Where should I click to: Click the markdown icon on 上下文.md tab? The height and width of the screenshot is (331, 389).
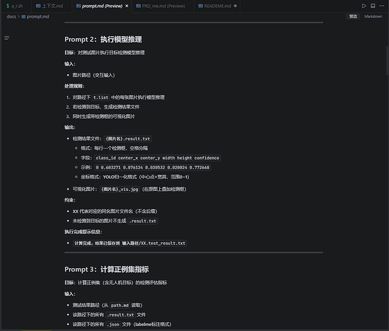39,6
